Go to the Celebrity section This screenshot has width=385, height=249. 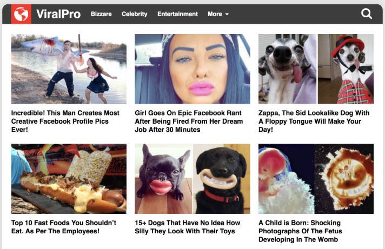tap(134, 14)
